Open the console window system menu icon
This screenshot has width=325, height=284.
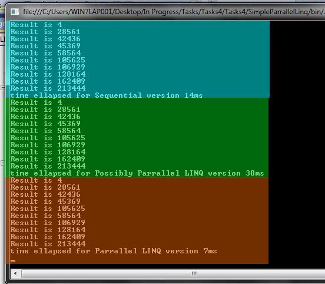[x=15, y=12]
